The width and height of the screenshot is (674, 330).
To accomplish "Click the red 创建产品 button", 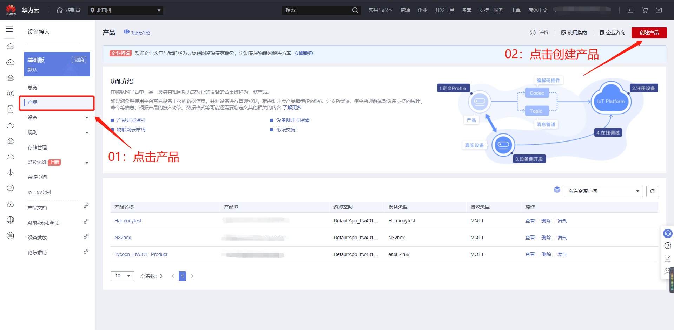I will coord(649,33).
